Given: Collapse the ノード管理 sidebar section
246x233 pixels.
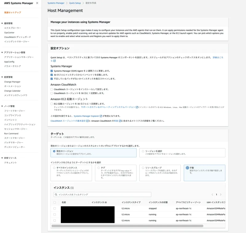Looking at the screenshot, I should (x=2, y=106).
